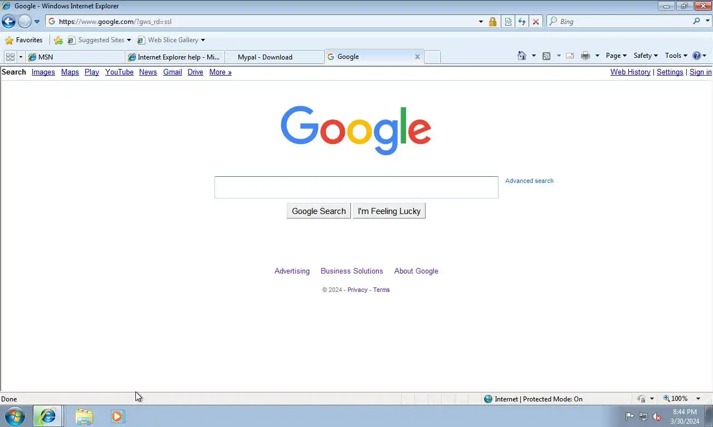
Task: Open the About Google link
Action: point(416,271)
